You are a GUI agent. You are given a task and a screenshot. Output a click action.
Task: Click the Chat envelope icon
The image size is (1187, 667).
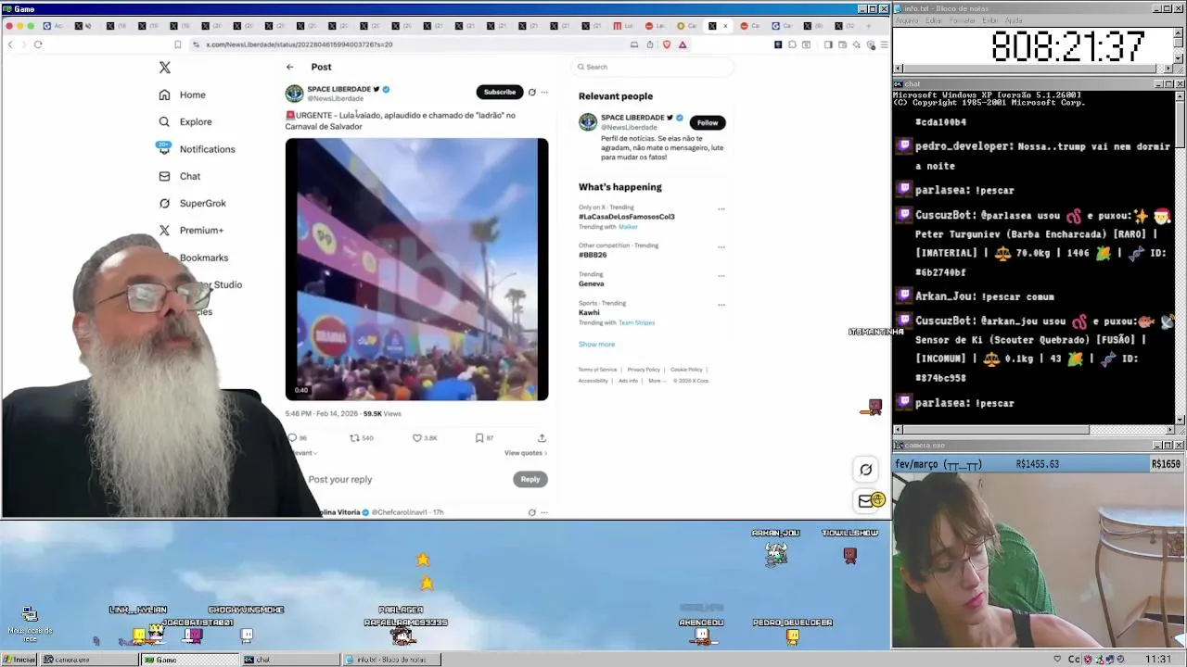(x=164, y=176)
